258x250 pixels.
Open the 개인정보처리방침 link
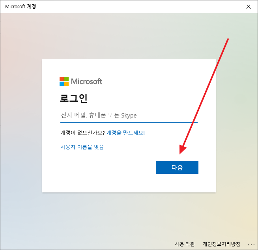pyautogui.click(x=221, y=244)
